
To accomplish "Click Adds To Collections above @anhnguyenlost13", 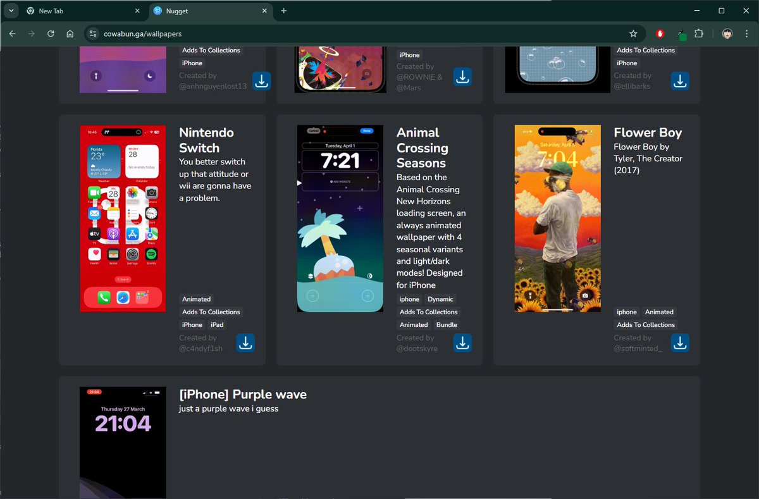I will click(x=211, y=50).
